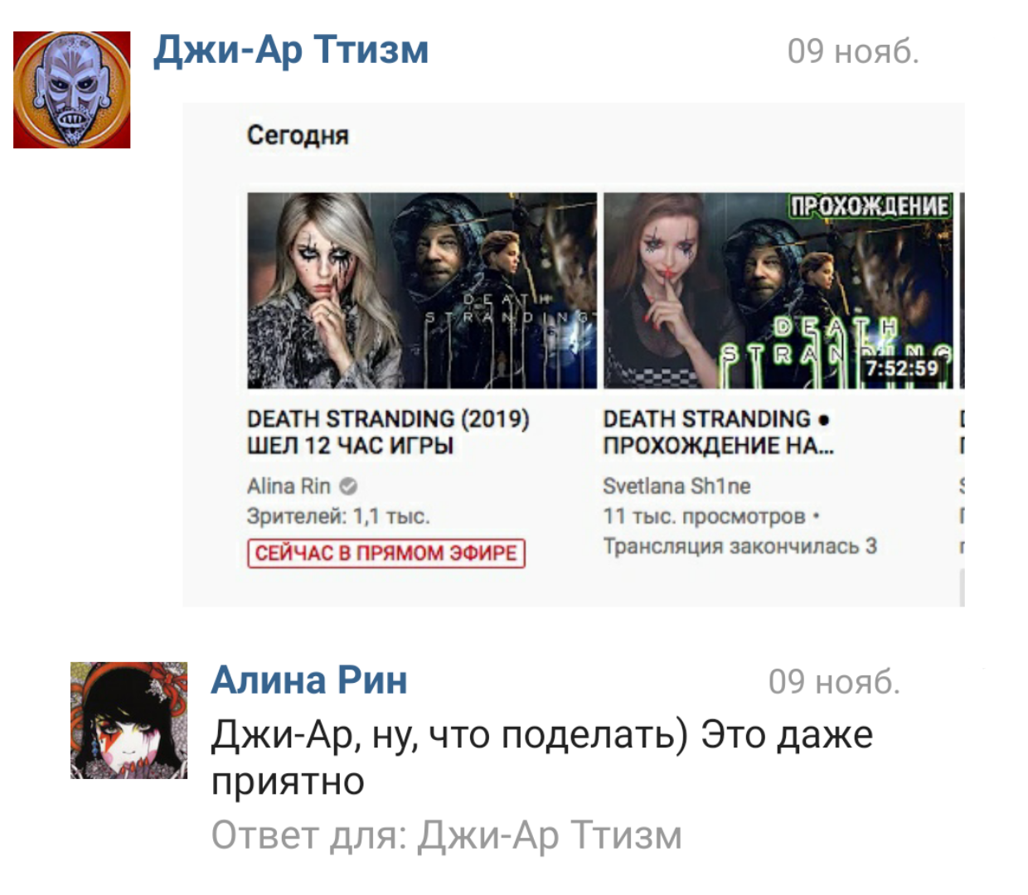Open Svetlana Sh1ne Death Stranding thumbnail
1028x895 pixels.
(x=778, y=291)
